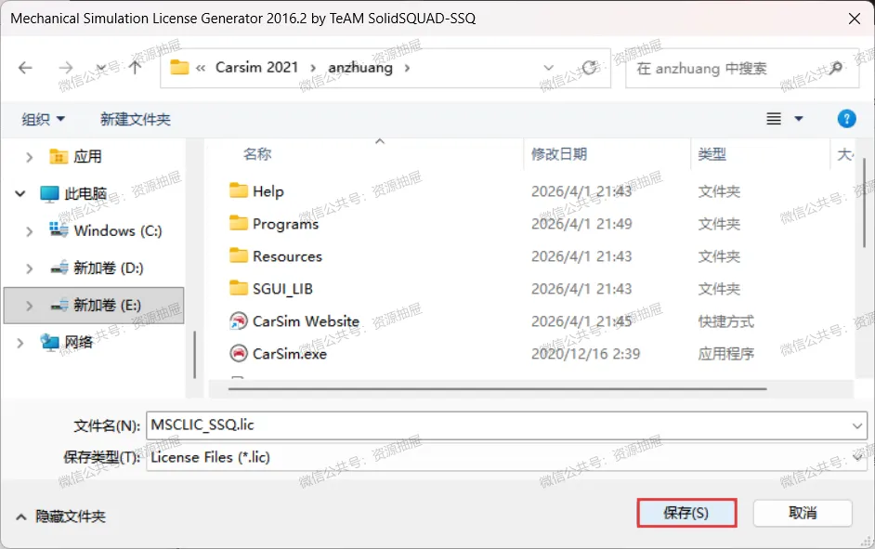The width and height of the screenshot is (875, 549).
Task: Open the blue help question mark
Action: pyautogui.click(x=846, y=119)
